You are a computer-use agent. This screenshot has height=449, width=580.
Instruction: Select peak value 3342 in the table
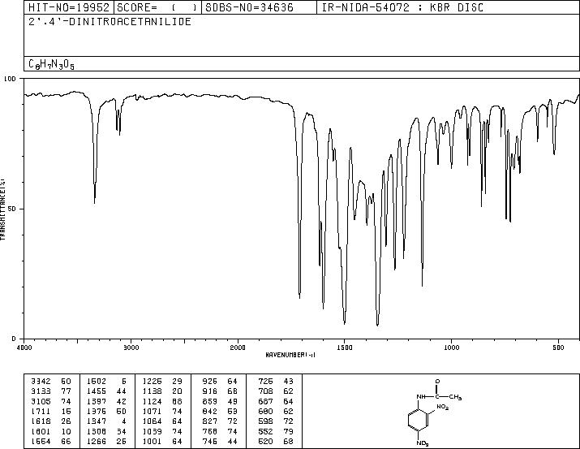[41, 382]
